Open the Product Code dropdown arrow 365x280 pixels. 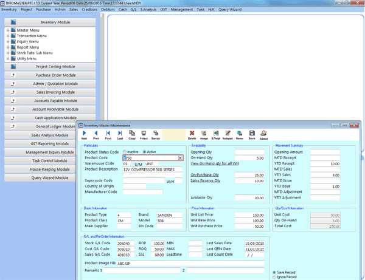(180, 158)
